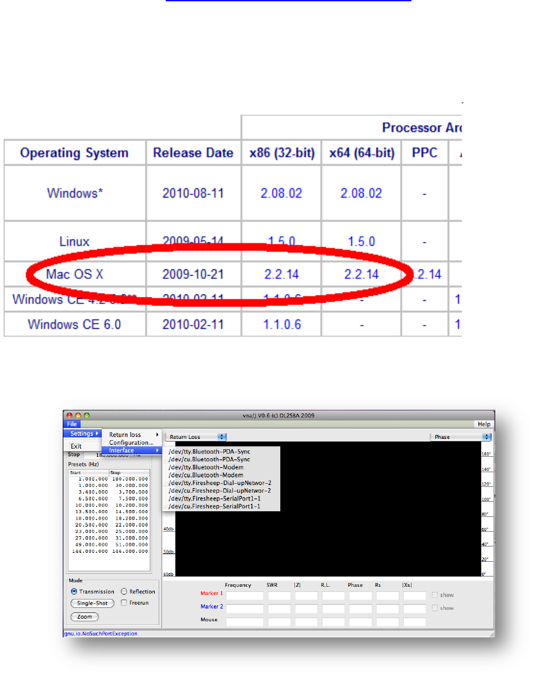Open the File menu in vna/J
This screenshot has width=535, height=677.
pos(72,424)
